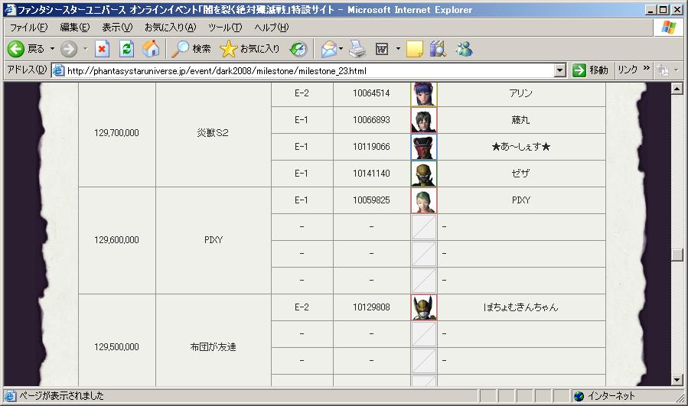
Task: Click the Back (戻る) button
Action: point(27,49)
